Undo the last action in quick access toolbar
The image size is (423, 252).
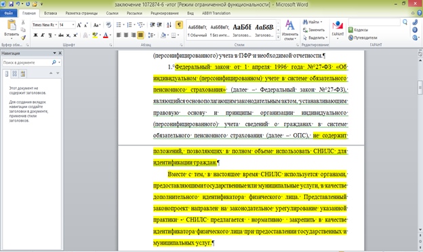(18, 4)
